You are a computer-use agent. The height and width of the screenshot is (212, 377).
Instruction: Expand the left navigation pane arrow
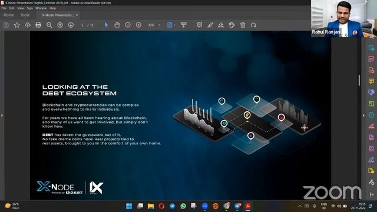(x=2, y=115)
